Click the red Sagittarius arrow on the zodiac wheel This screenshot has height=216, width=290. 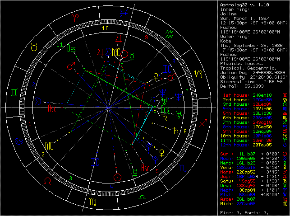pos(203,122)
